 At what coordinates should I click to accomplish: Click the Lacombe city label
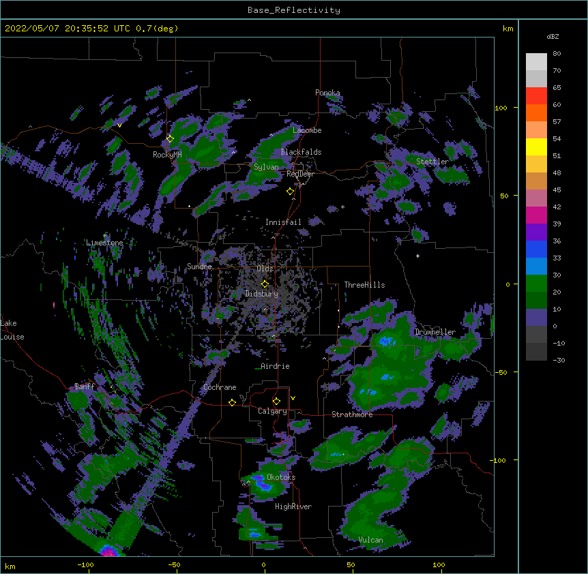pos(307,130)
